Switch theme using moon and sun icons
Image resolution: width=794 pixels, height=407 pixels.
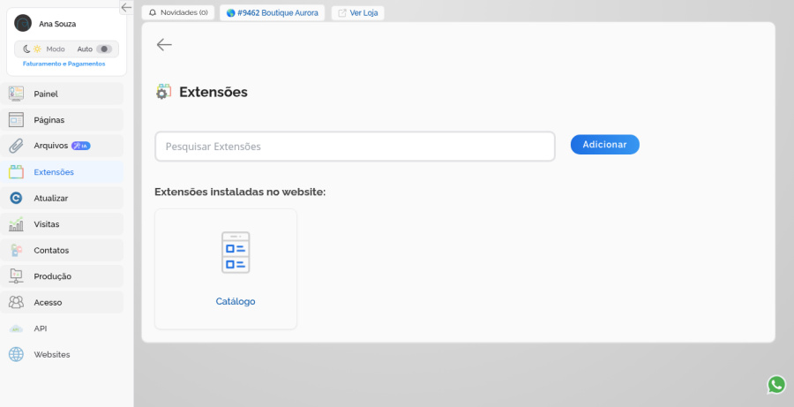(x=32, y=49)
